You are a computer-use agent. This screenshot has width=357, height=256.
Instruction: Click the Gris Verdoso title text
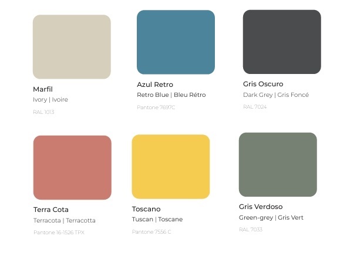(261, 207)
